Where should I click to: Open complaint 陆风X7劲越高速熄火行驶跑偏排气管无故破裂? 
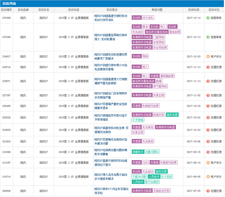[x=111, y=81]
